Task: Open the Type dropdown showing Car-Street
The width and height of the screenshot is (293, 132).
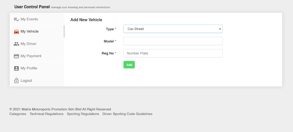Action: tap(173, 29)
